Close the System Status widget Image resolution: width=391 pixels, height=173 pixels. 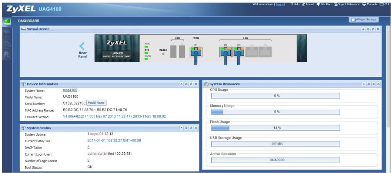point(196,128)
